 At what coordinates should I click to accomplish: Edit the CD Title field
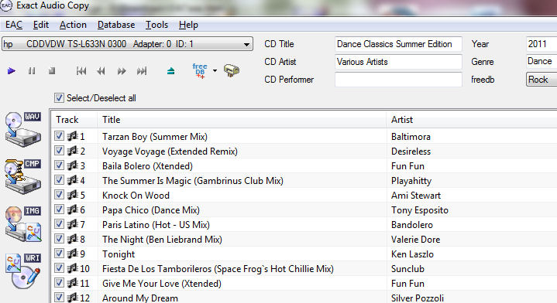398,44
